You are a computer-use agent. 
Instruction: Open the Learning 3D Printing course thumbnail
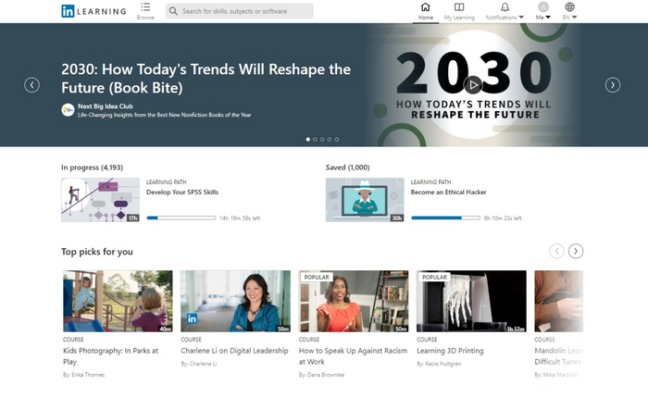(471, 301)
